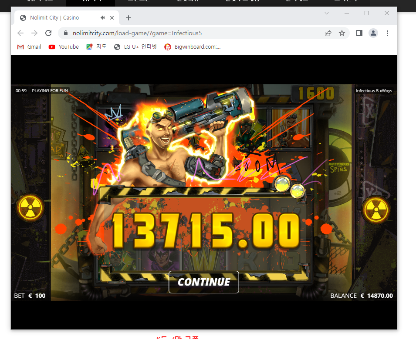Click the 00:59 session timer
The width and height of the screenshot is (416, 339).
(21, 90)
